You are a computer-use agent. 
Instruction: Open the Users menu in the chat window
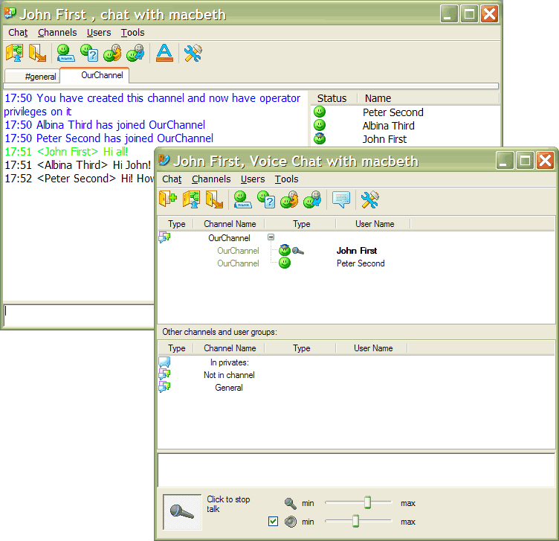tap(99, 32)
